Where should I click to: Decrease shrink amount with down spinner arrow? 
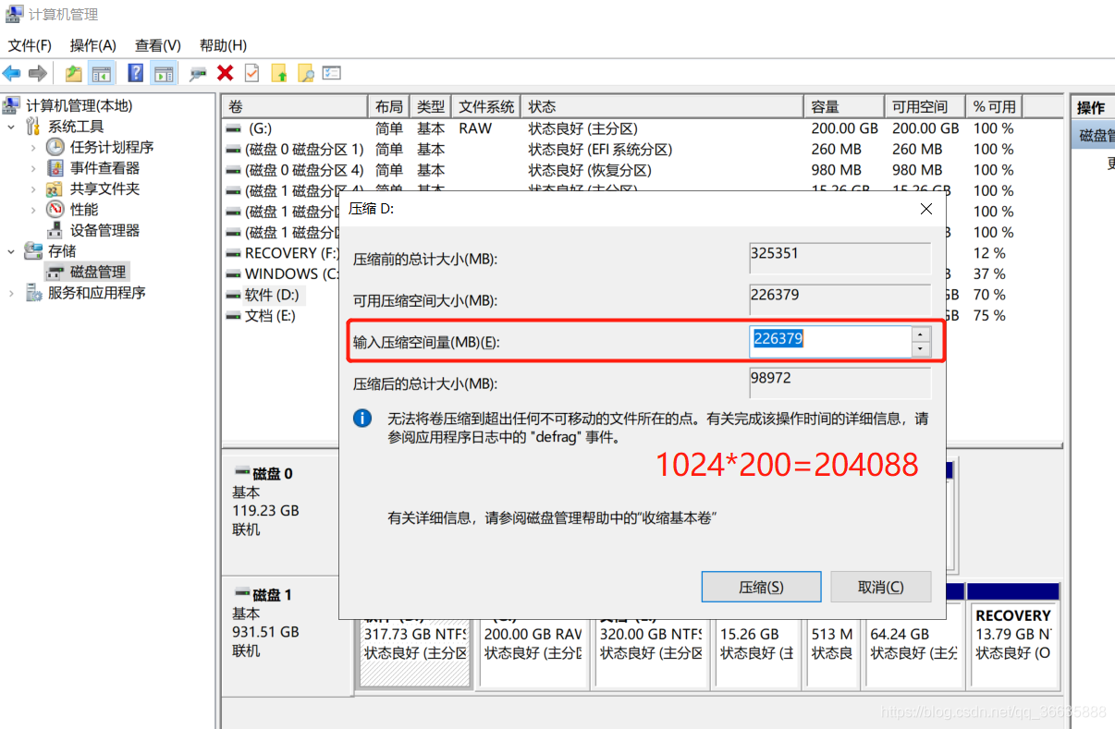coord(921,349)
